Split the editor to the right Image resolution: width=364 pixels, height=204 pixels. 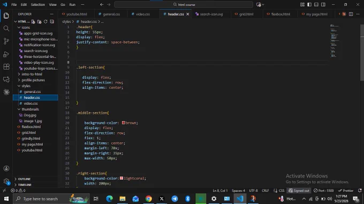351,14
